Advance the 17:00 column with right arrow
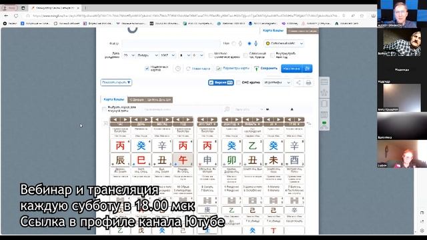427x240 pixels. click(x=300, y=119)
